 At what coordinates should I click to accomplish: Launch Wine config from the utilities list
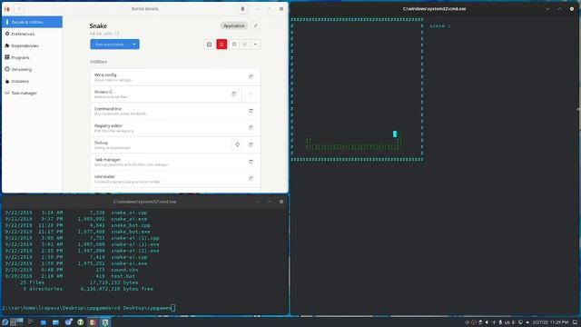point(251,76)
